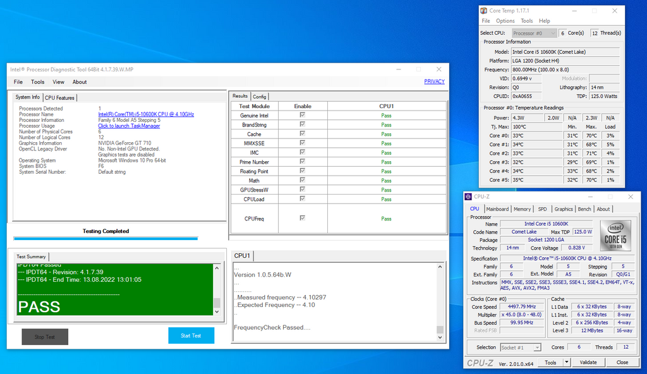Screen dimensions: 647x374
Task: Click scroll down arrow in CPU1 output panel
Action: click(x=440, y=337)
